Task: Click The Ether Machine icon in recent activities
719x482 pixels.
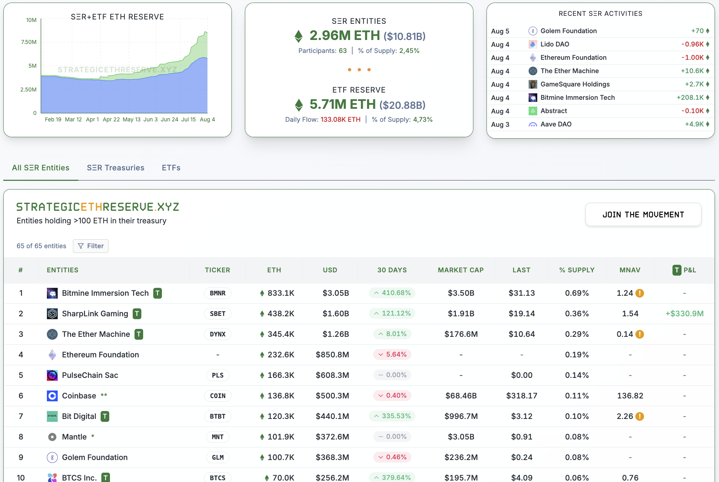Action: [533, 71]
